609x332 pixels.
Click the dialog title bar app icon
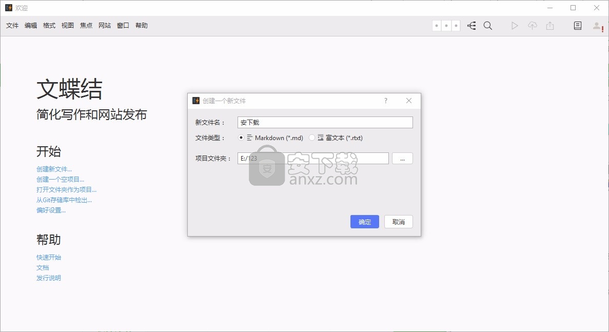click(196, 101)
